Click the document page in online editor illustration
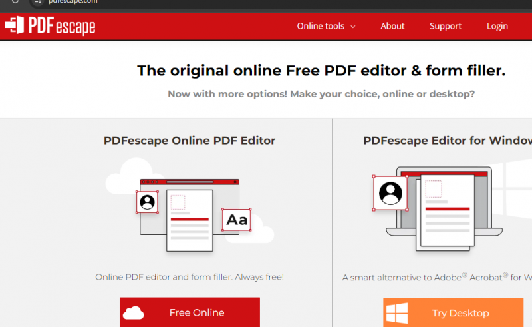The height and width of the screenshot is (327, 532). (x=189, y=221)
